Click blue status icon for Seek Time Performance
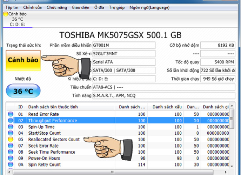Viewport: 241px width, 175px height. (x=11, y=152)
